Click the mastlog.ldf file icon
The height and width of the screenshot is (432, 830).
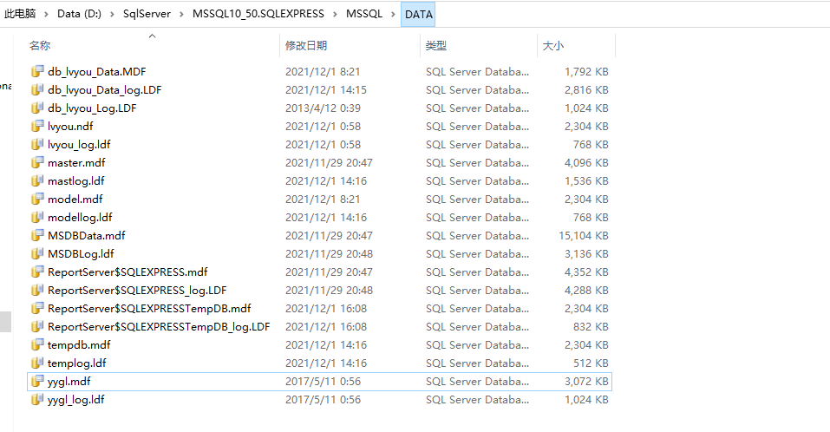click(37, 181)
